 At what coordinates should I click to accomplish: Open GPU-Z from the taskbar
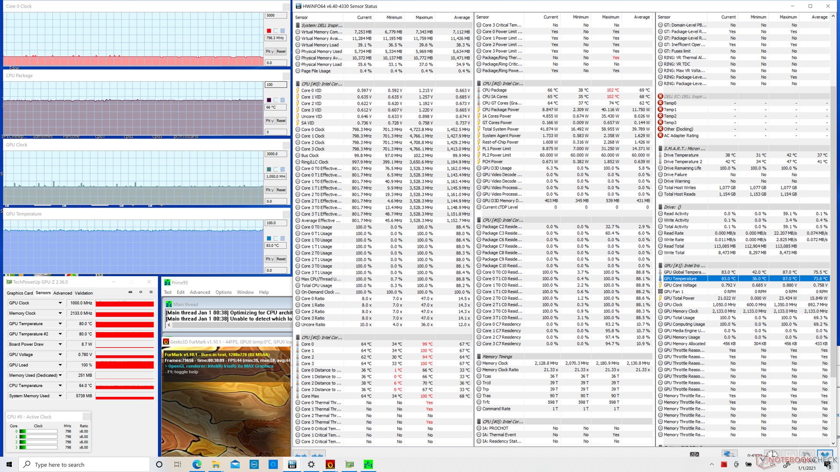350,465
